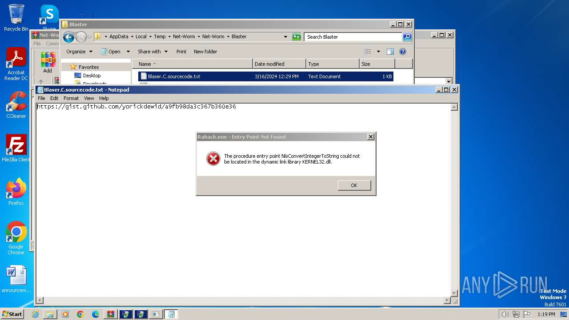Click Notepad horizontal scrollbar left arrow
The width and height of the screenshot is (569, 320).
point(40,300)
